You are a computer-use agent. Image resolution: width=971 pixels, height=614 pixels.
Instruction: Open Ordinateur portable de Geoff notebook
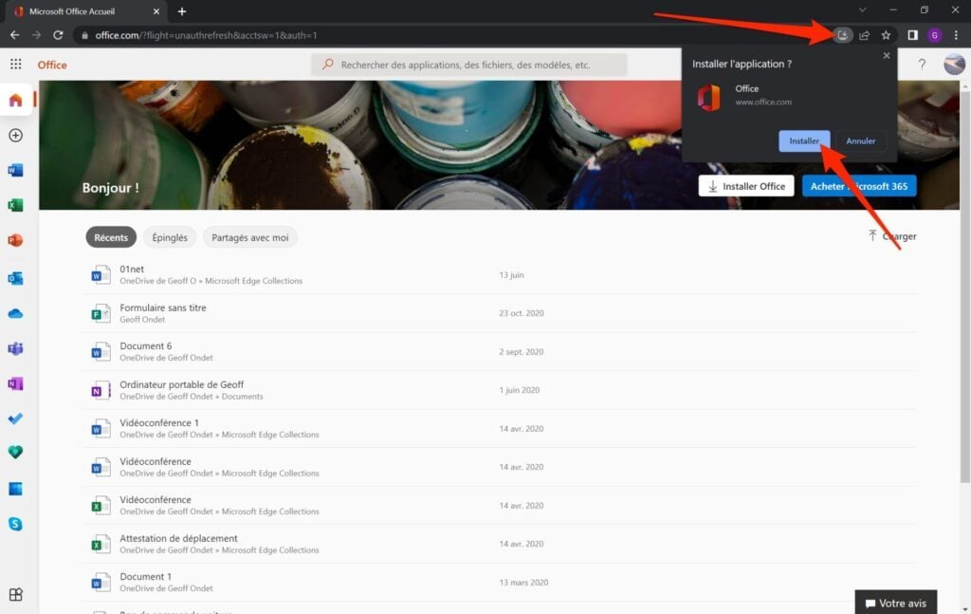point(181,384)
